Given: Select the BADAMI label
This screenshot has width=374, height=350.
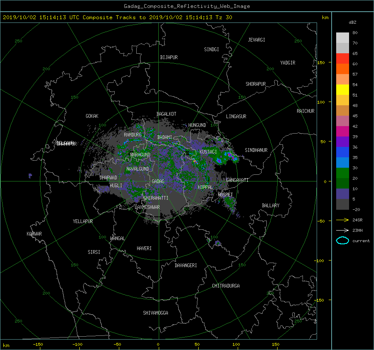Looking at the screenshot, I should click(x=165, y=137).
